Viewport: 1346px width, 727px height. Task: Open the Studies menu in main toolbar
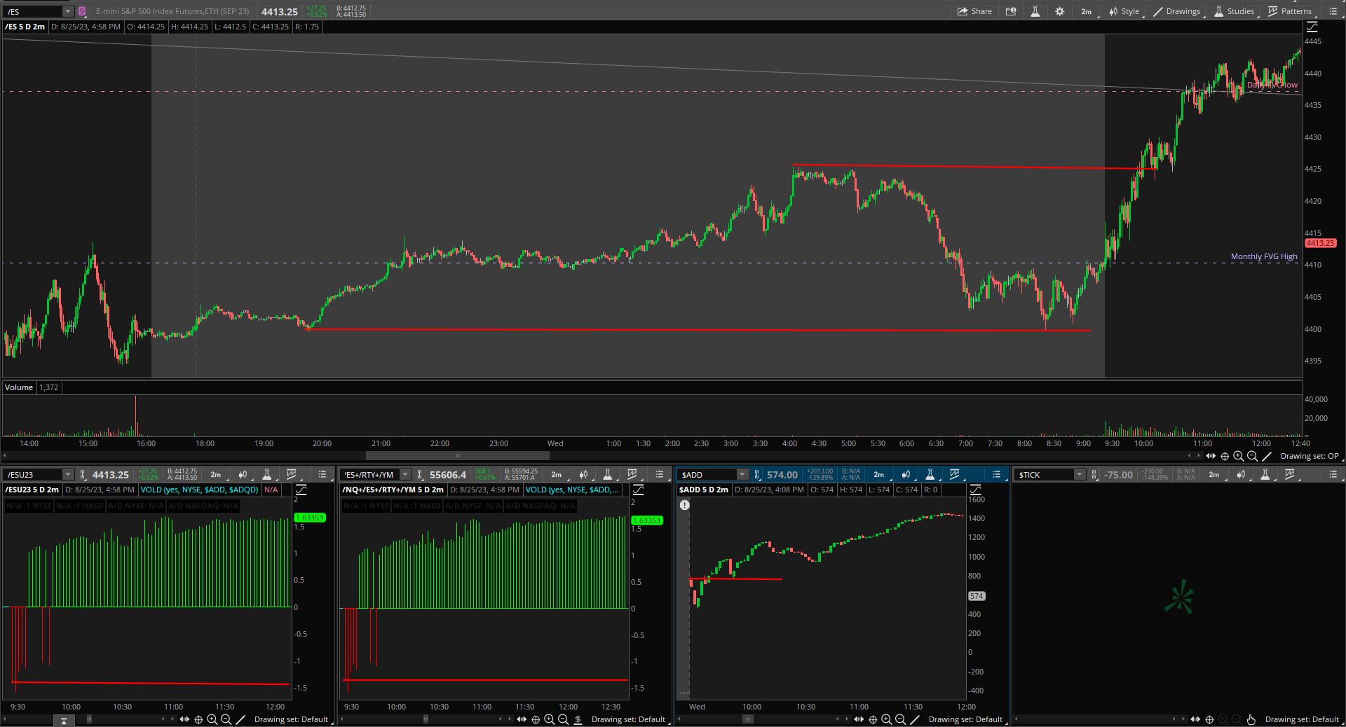pyautogui.click(x=1235, y=11)
